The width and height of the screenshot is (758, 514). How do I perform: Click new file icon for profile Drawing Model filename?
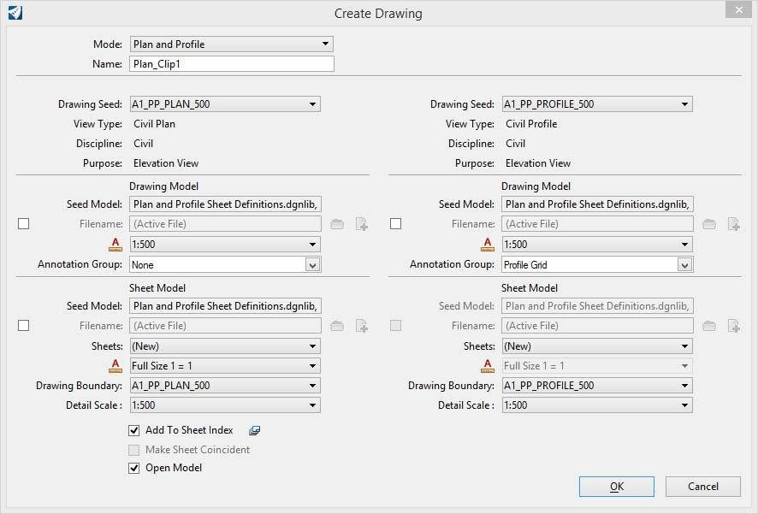point(734,224)
